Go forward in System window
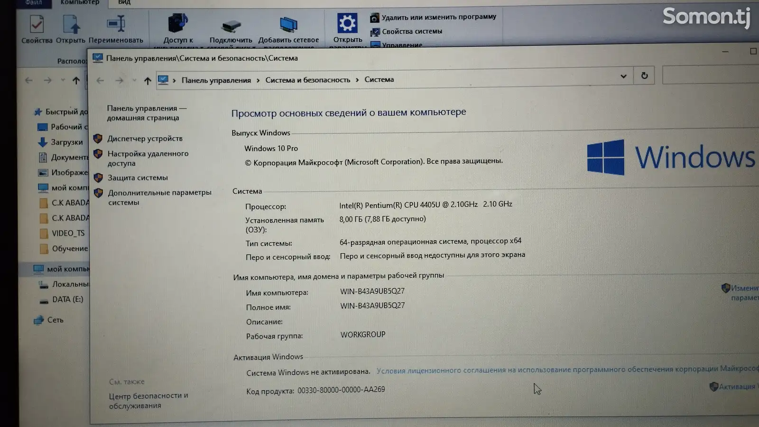This screenshot has width=759, height=427. [119, 80]
